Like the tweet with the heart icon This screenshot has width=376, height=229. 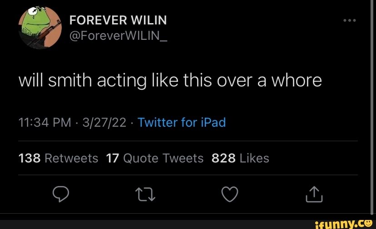coord(229,194)
